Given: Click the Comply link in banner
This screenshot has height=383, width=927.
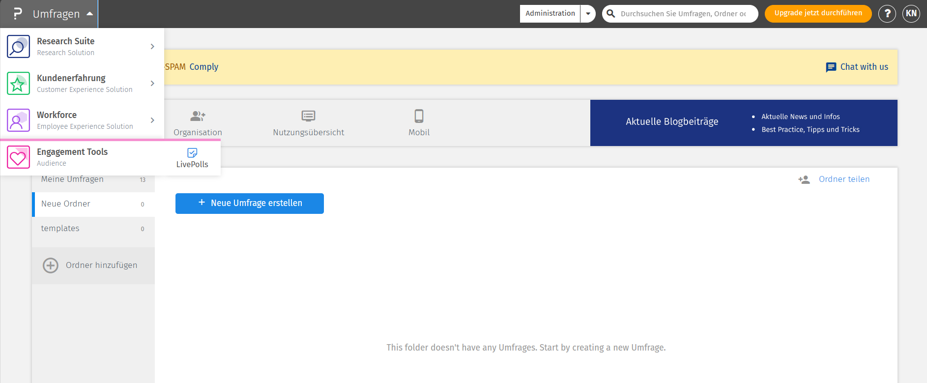Looking at the screenshot, I should click(204, 67).
